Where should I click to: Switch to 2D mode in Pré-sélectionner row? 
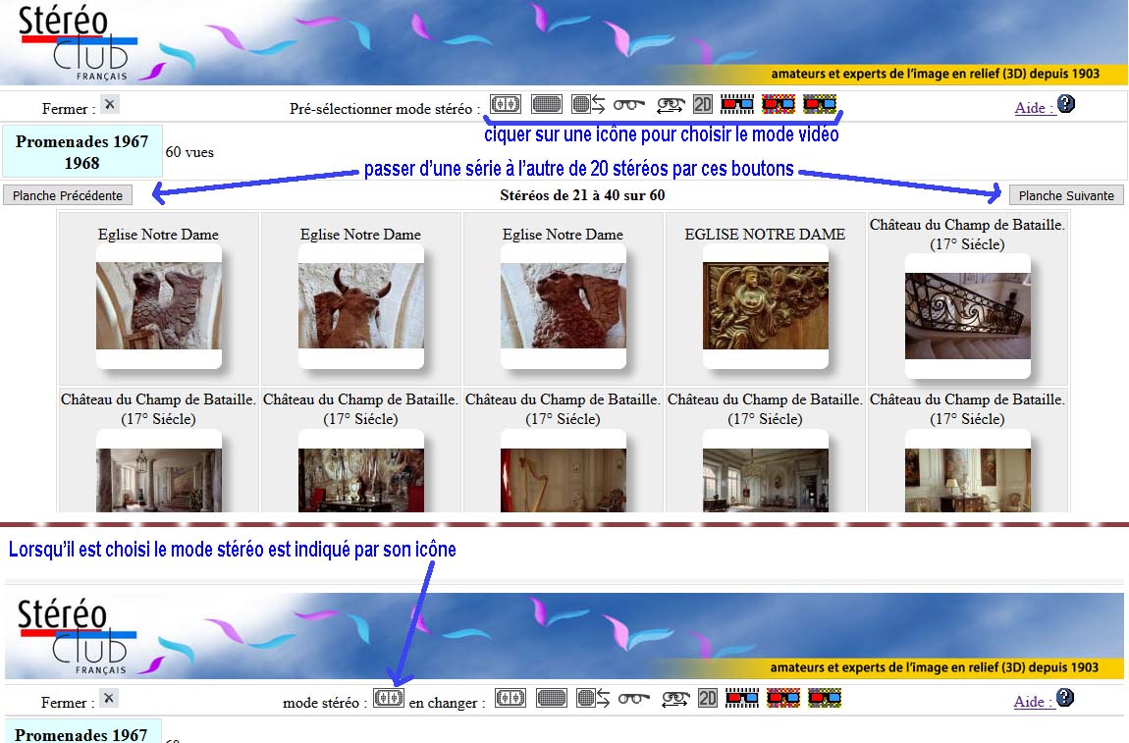[x=702, y=104]
